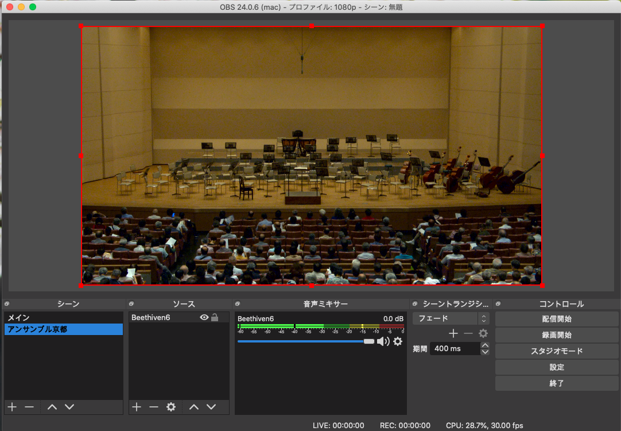Undock the シーントランジション panel icon

[x=414, y=304]
